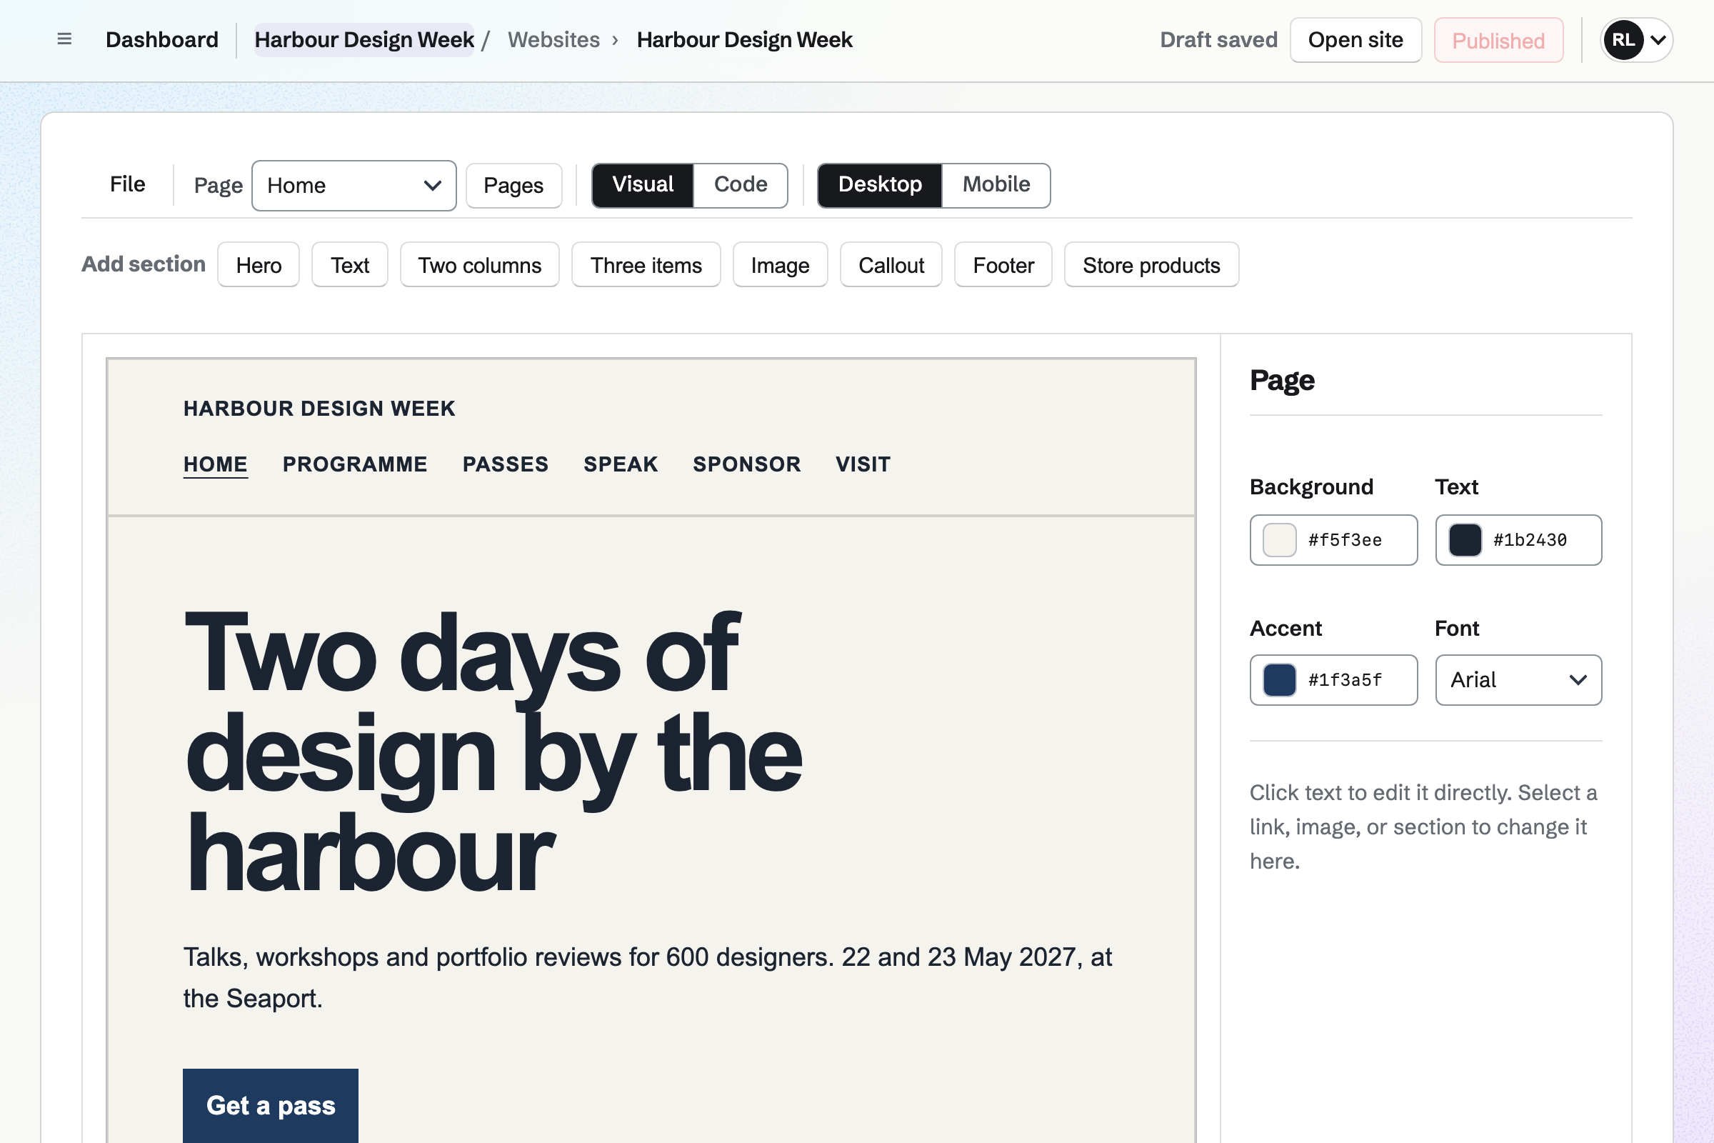
Task: Click the PASSES nav link in preview
Action: tap(506, 464)
